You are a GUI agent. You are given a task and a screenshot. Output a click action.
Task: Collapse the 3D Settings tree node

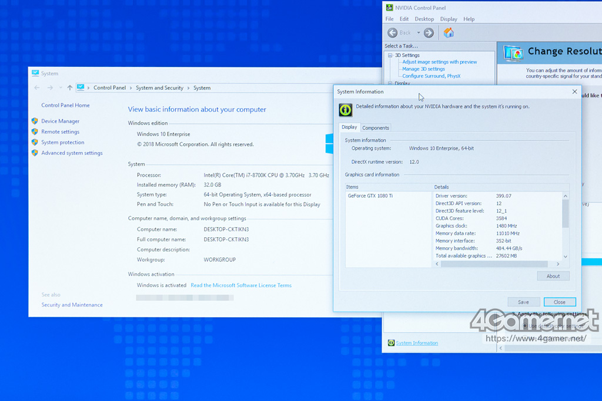pos(389,55)
